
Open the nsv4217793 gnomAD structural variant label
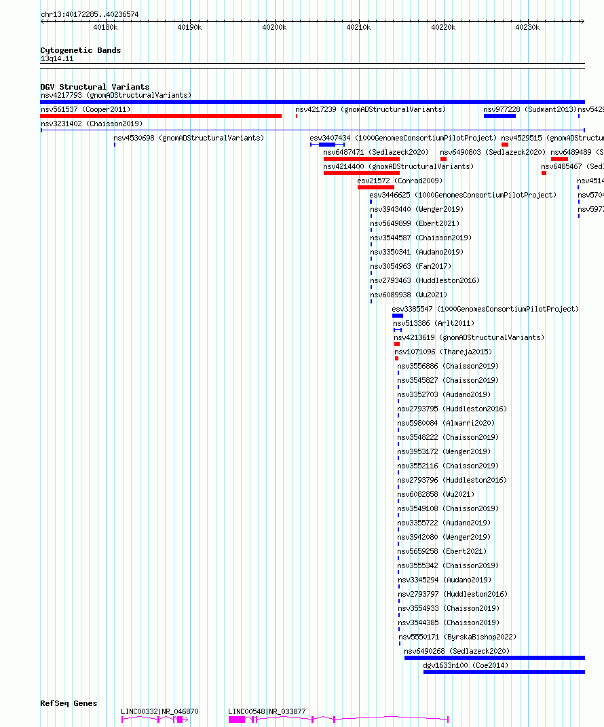pos(116,95)
